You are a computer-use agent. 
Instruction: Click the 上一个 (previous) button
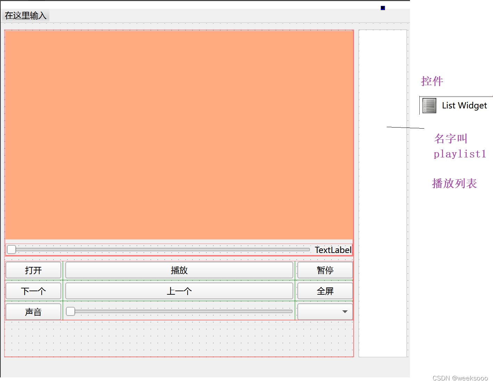(x=179, y=291)
